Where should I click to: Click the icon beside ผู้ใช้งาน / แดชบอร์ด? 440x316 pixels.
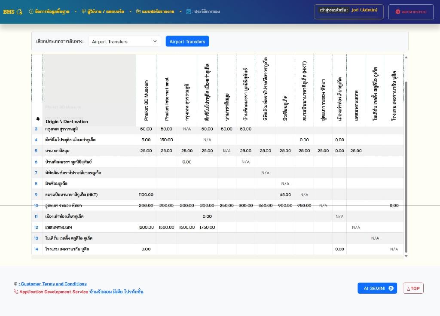(84, 12)
